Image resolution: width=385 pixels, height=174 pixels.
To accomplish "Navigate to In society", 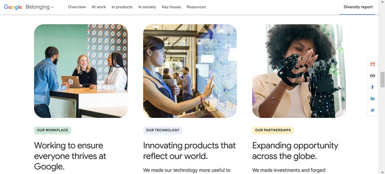I will click(x=147, y=7).
